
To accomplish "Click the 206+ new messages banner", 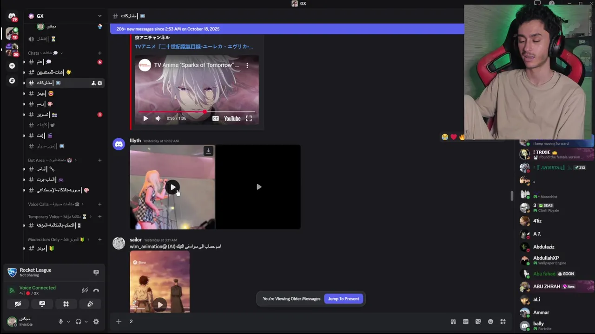I will click(287, 29).
